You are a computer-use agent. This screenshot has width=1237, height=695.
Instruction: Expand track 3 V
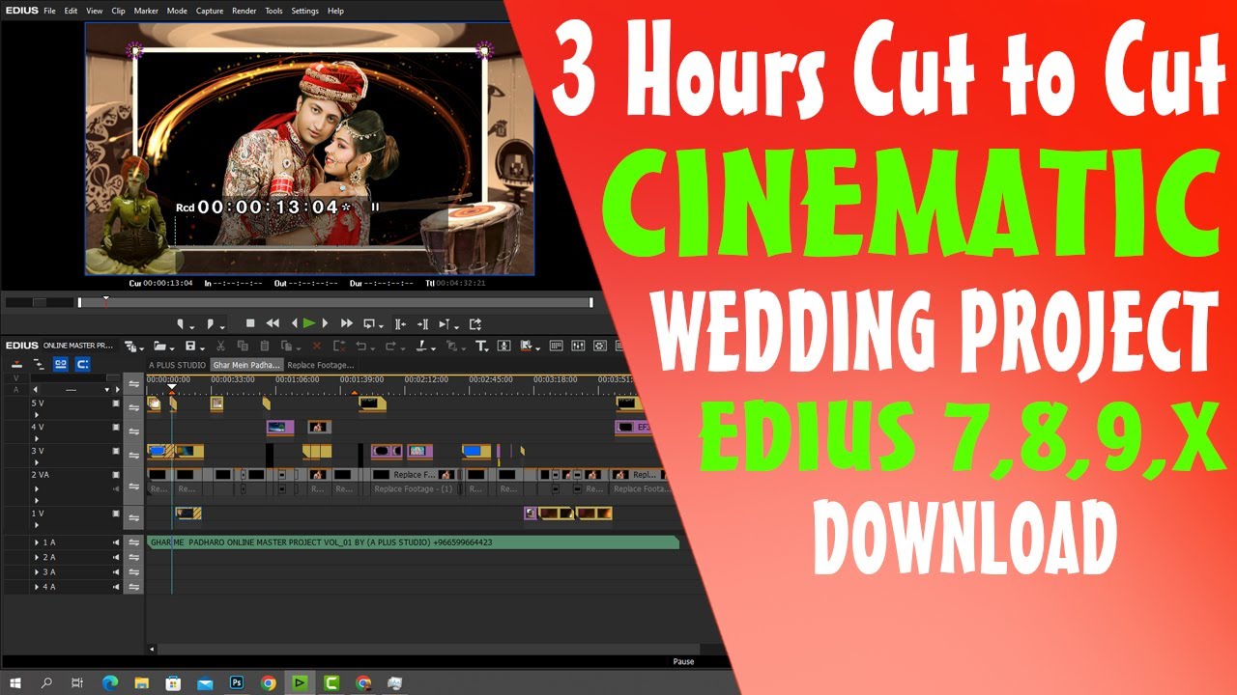point(37,462)
